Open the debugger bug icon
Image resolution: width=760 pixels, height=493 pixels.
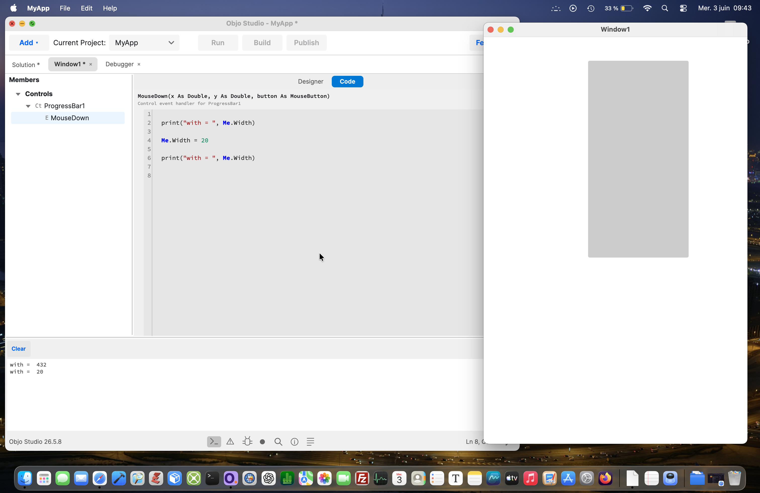[247, 442]
